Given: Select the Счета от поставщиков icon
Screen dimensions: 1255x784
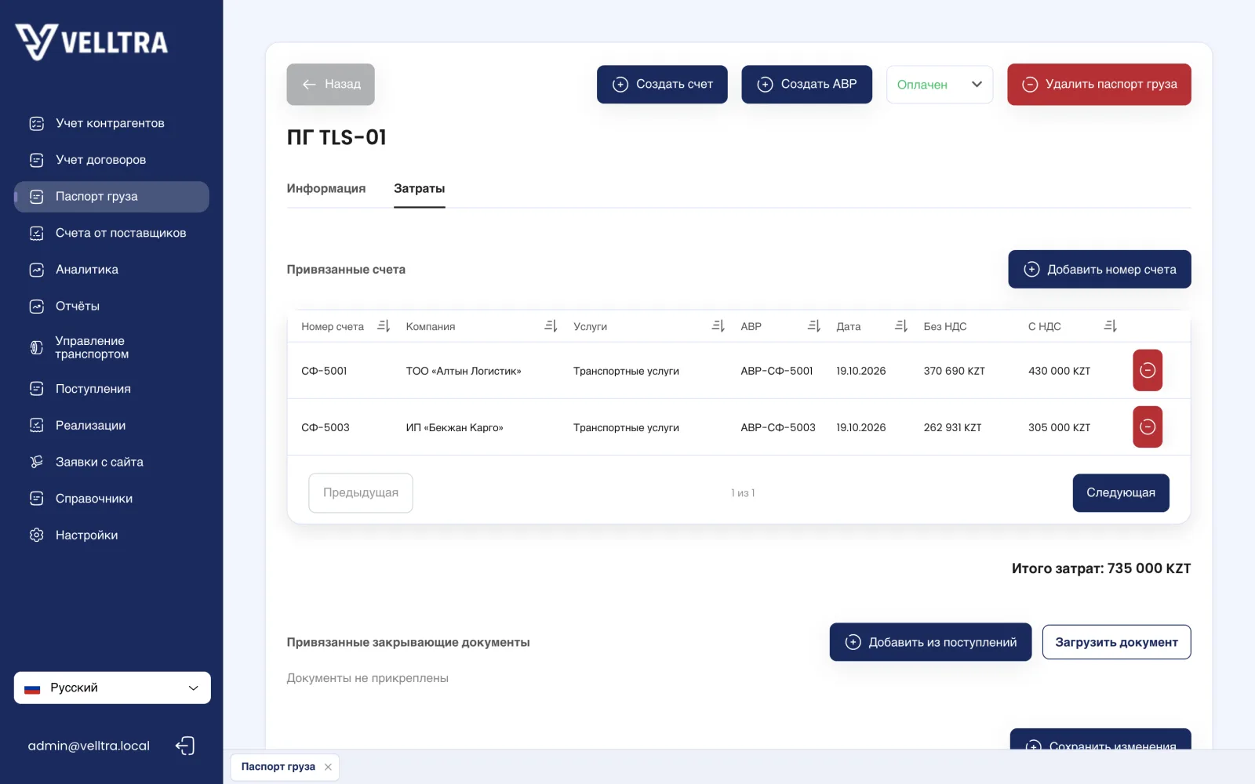Looking at the screenshot, I should [37, 233].
